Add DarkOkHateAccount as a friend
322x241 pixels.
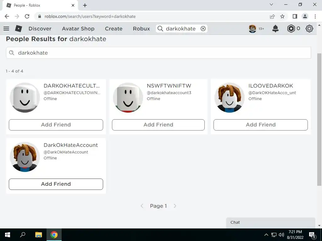click(x=56, y=184)
